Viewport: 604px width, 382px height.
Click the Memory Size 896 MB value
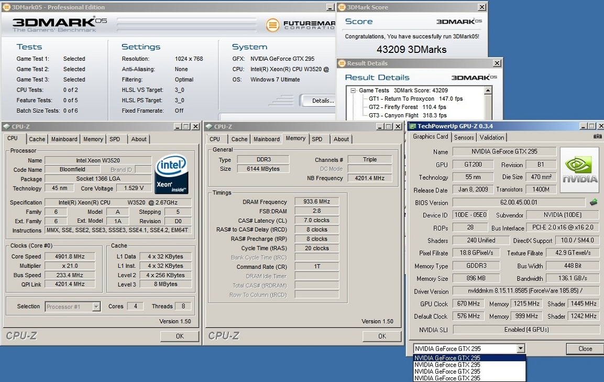476,278
